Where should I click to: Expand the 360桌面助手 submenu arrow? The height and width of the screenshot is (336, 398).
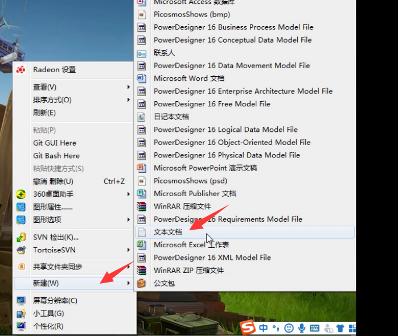(x=129, y=194)
